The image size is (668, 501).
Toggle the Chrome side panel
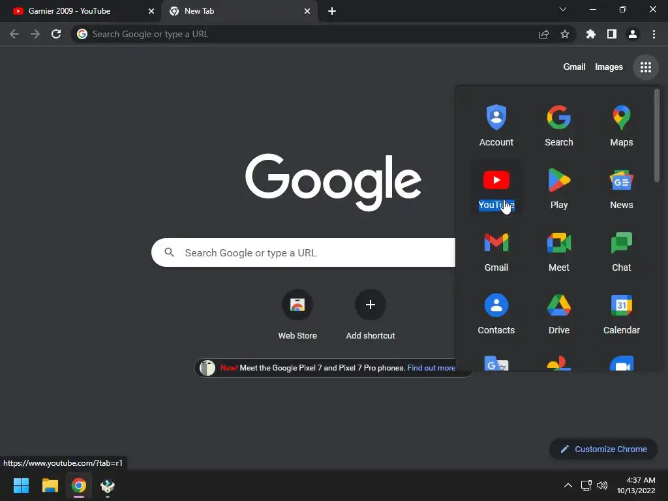point(611,34)
